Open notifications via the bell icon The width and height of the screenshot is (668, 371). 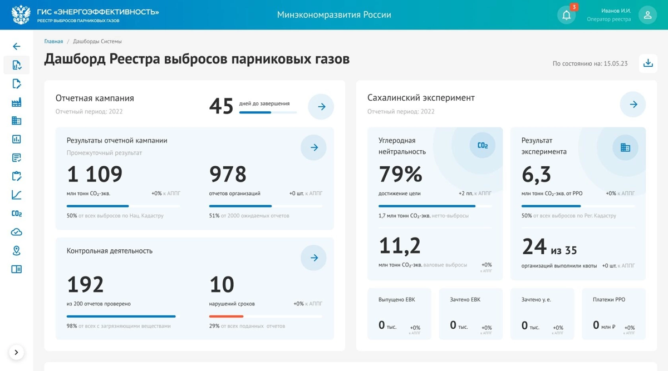tap(567, 14)
